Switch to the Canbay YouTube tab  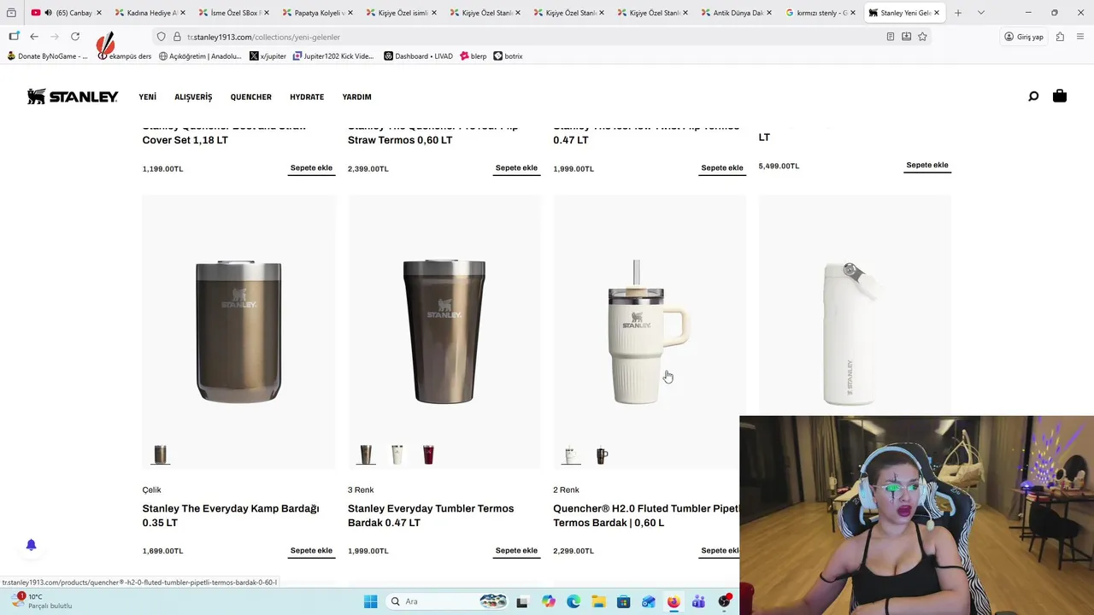pos(66,13)
